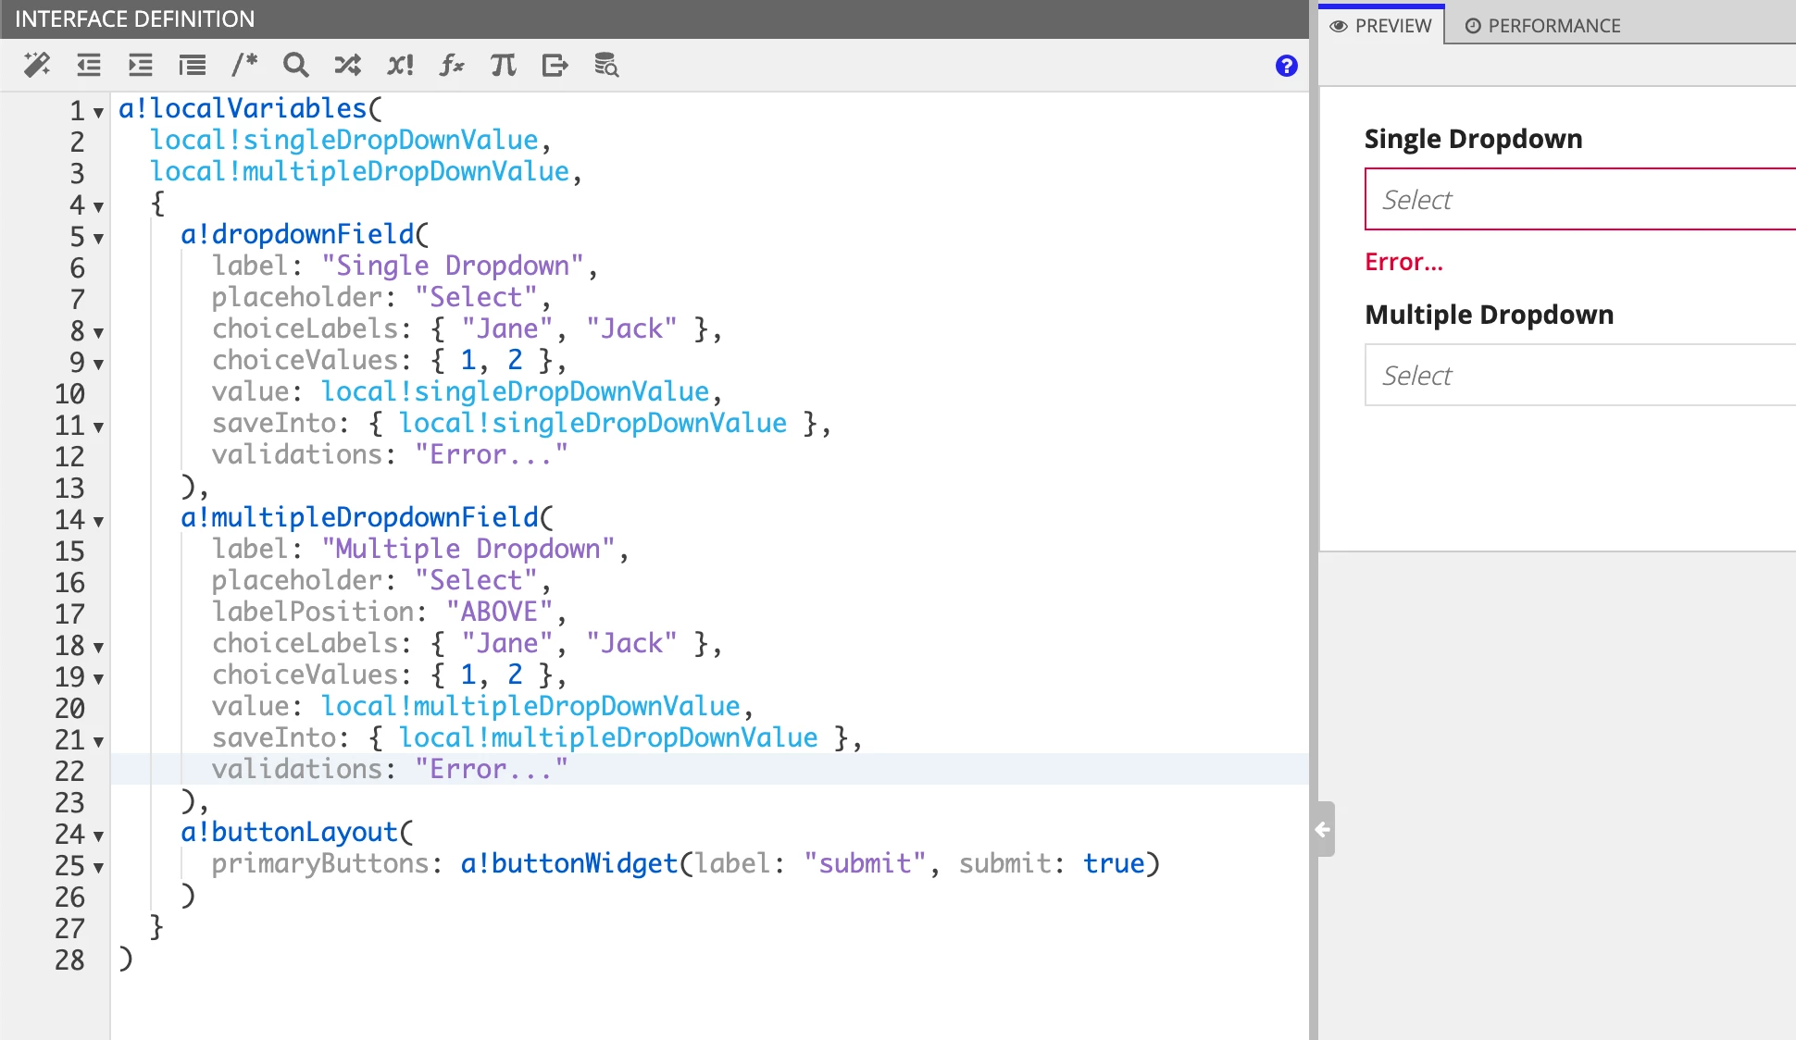The width and height of the screenshot is (1796, 1040).
Task: Collapse the preview pane with arrow handle
Action: click(1324, 829)
